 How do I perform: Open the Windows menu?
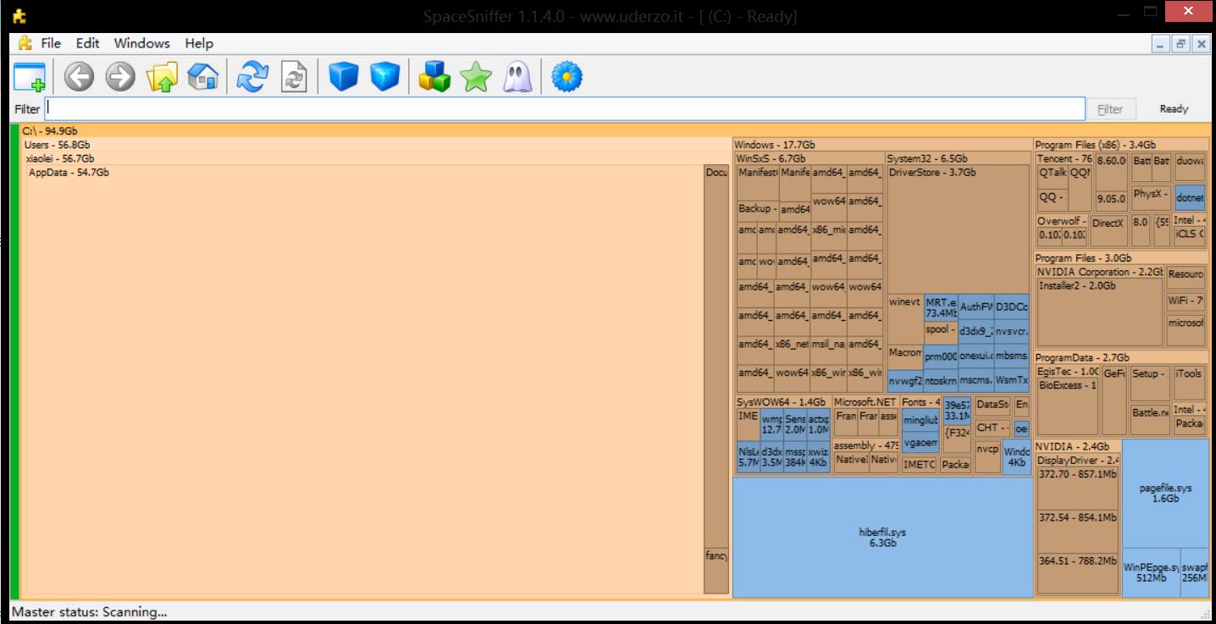click(x=142, y=43)
